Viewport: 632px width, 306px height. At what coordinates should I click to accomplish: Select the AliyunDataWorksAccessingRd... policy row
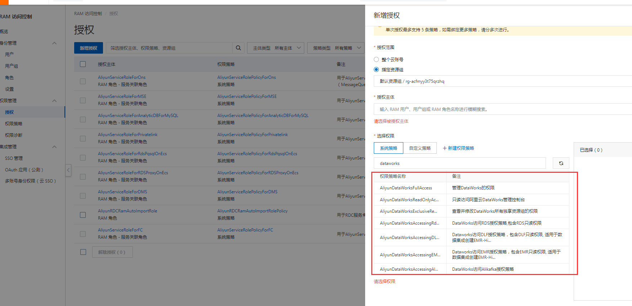point(471,223)
